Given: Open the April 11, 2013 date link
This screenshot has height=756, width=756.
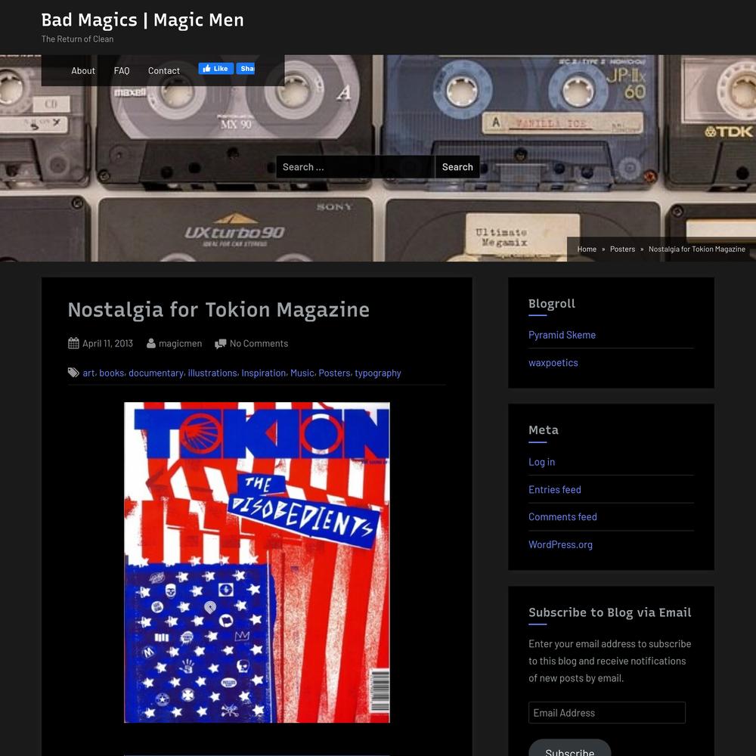Looking at the screenshot, I should pos(107,343).
